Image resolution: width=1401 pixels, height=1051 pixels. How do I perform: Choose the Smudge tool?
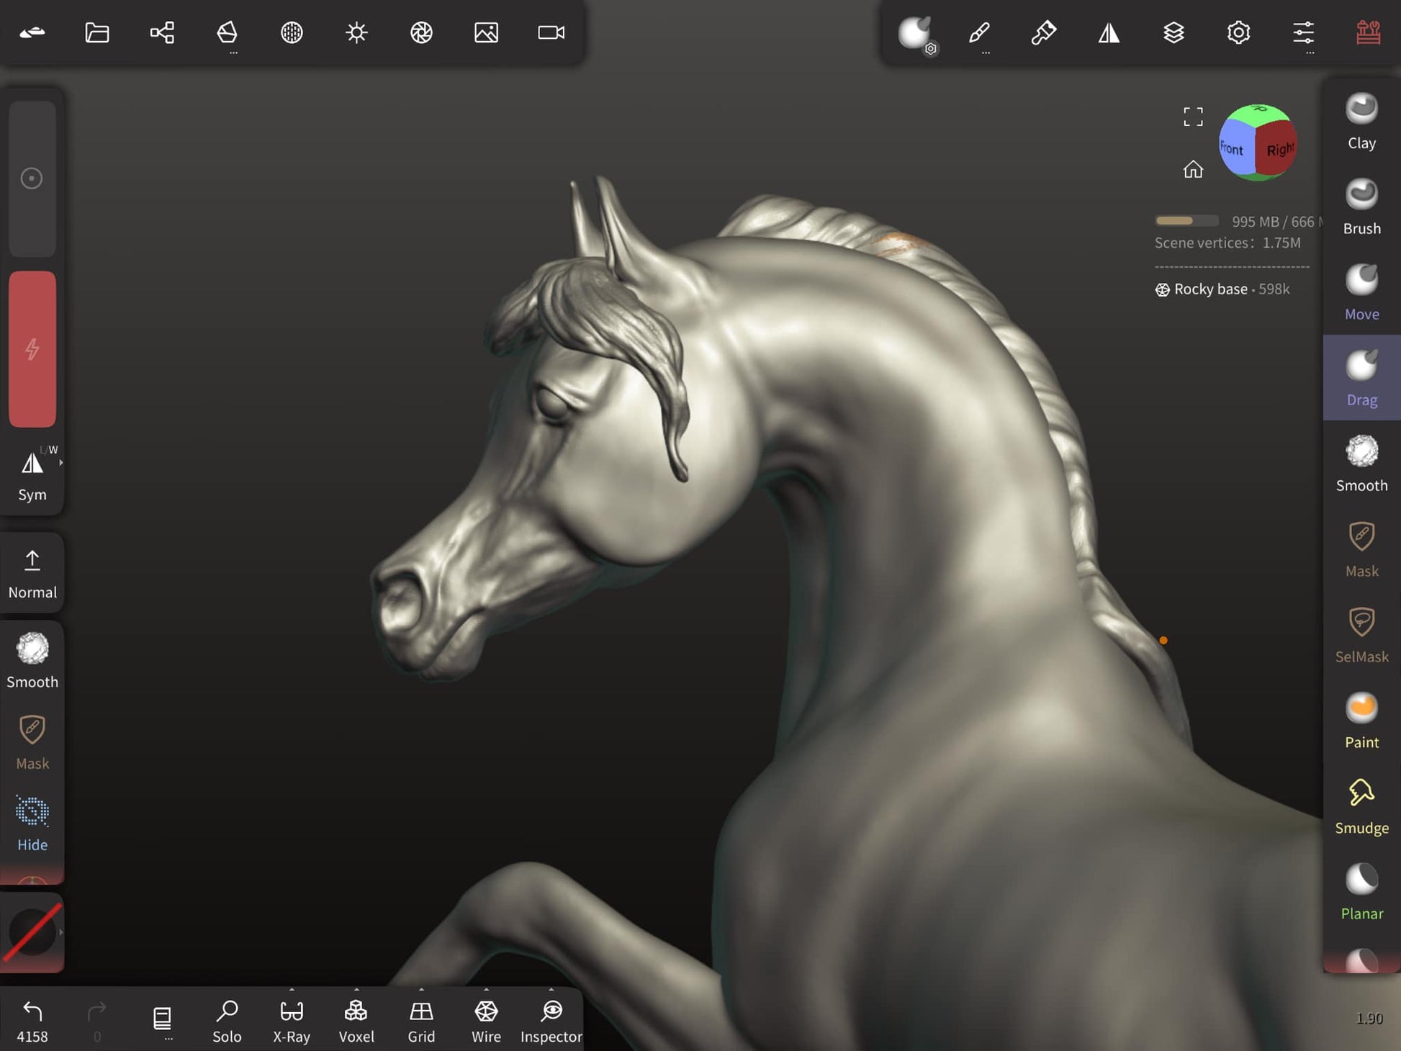1361,806
